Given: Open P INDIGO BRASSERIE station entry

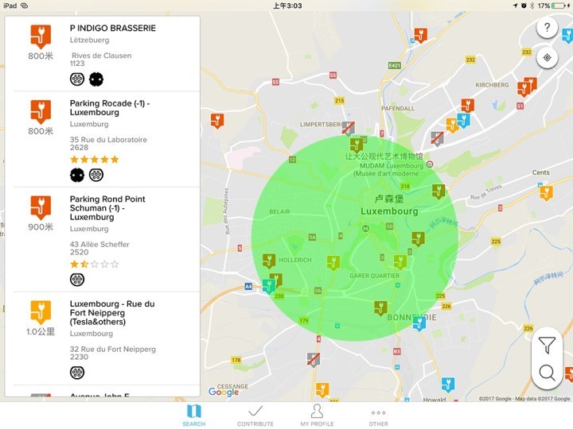Looking at the screenshot, I should click(x=107, y=54).
